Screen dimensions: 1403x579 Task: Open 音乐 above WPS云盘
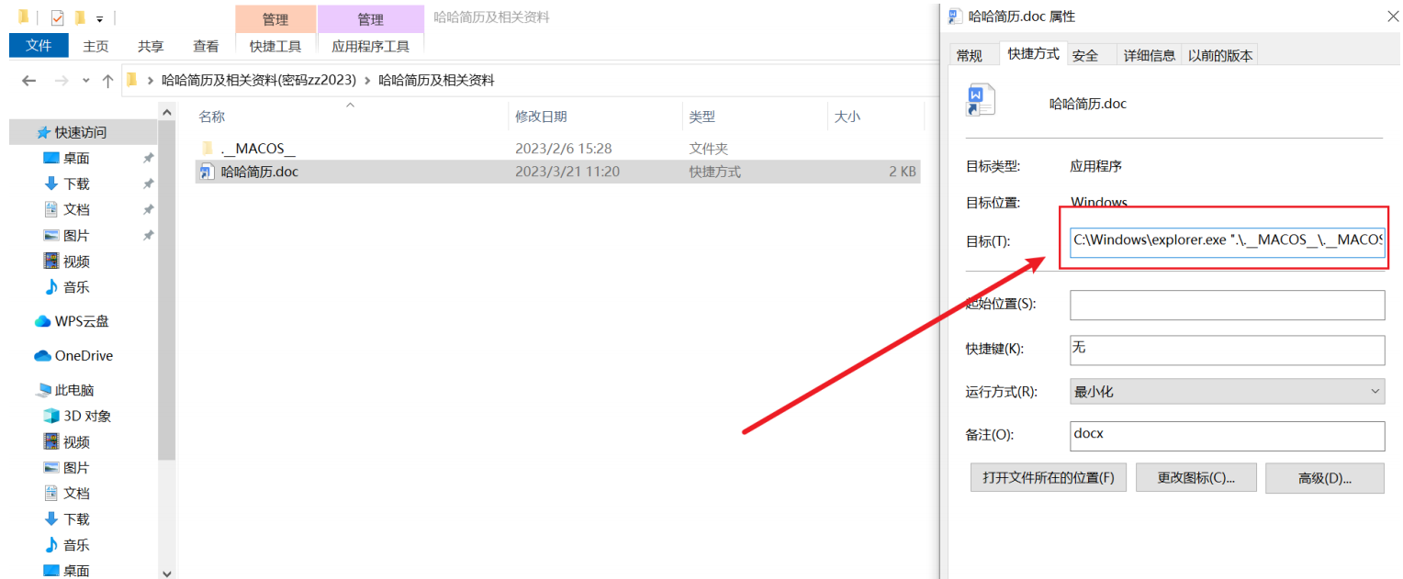[76, 287]
